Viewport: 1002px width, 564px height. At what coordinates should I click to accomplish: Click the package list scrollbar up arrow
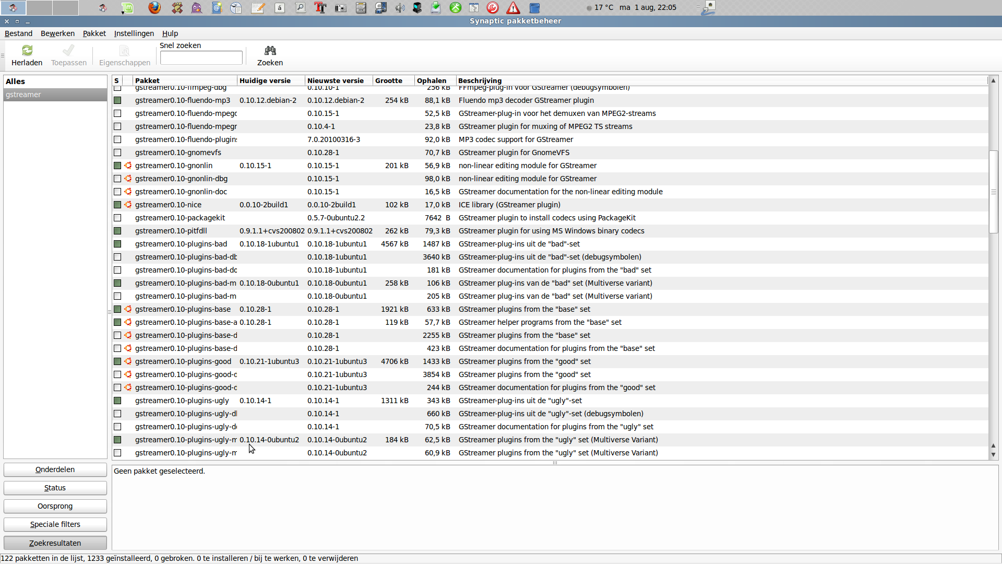click(x=994, y=80)
